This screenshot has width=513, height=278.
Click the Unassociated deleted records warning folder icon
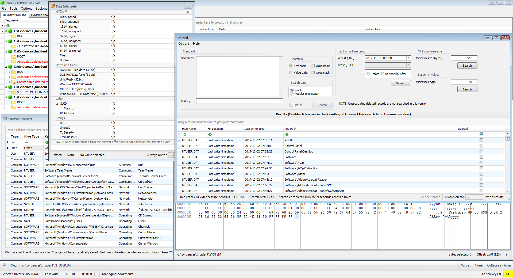pyautogui.click(x=14, y=82)
